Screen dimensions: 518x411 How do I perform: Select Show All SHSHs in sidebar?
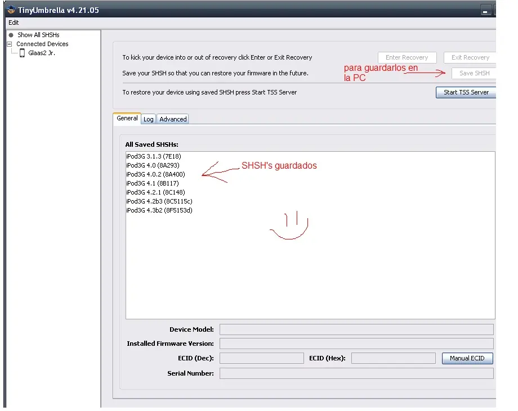38,35
